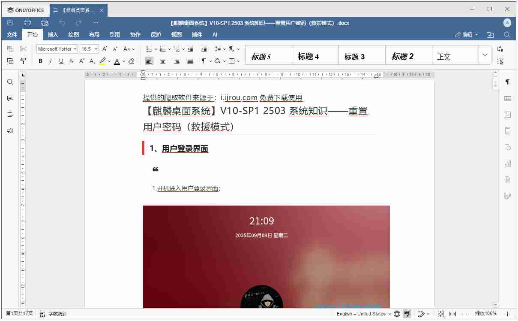Activate search in the left sidebar
Image resolution: width=518 pixels, height=321 pixels.
[x=10, y=82]
